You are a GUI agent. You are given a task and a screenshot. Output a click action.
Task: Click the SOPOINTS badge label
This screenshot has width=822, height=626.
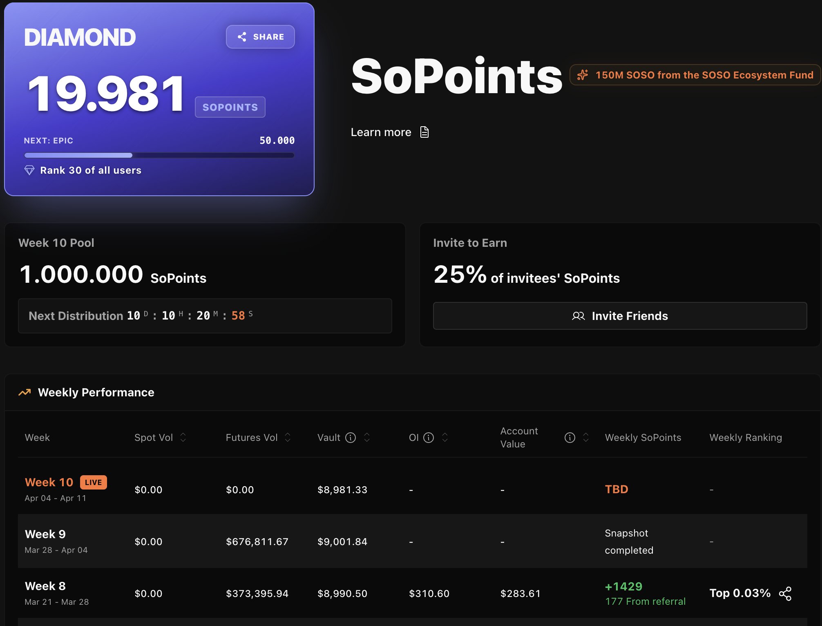point(230,107)
